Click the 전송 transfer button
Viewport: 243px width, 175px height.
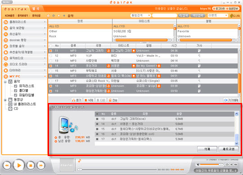pyautogui.click(x=113, y=100)
